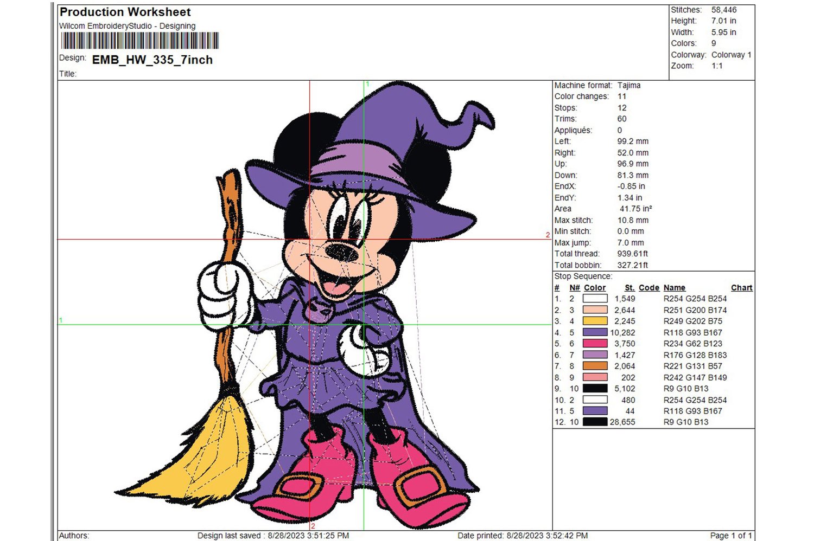Screen dimensions: 814x541
Task: Choose the pink swatch in stop row 5
Action: 595,344
